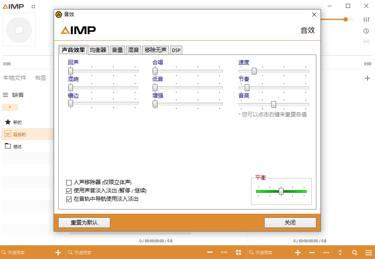Click the 缺省 playlist group label

18,95
